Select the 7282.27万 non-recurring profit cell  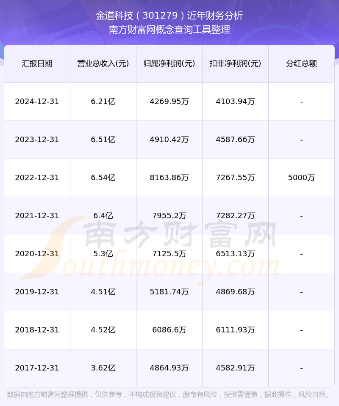click(x=235, y=216)
